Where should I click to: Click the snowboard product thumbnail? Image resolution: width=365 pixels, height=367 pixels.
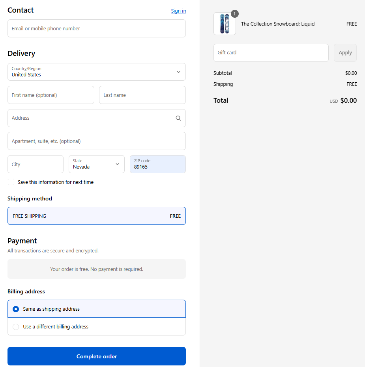[225, 24]
